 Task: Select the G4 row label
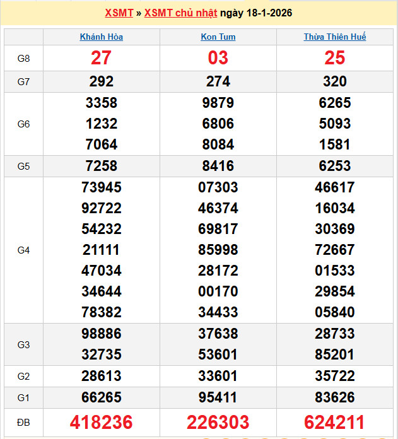pos(23,250)
